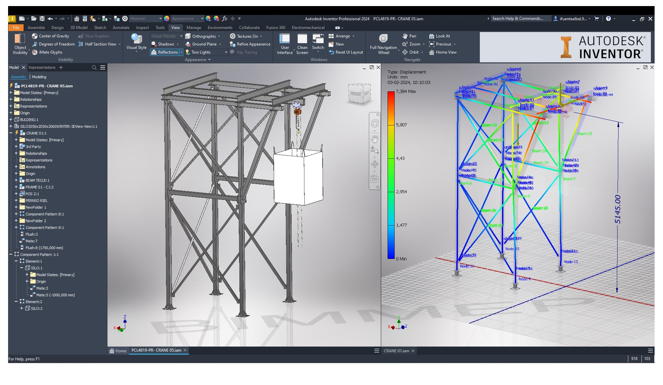Click the Home View icon

point(443,52)
